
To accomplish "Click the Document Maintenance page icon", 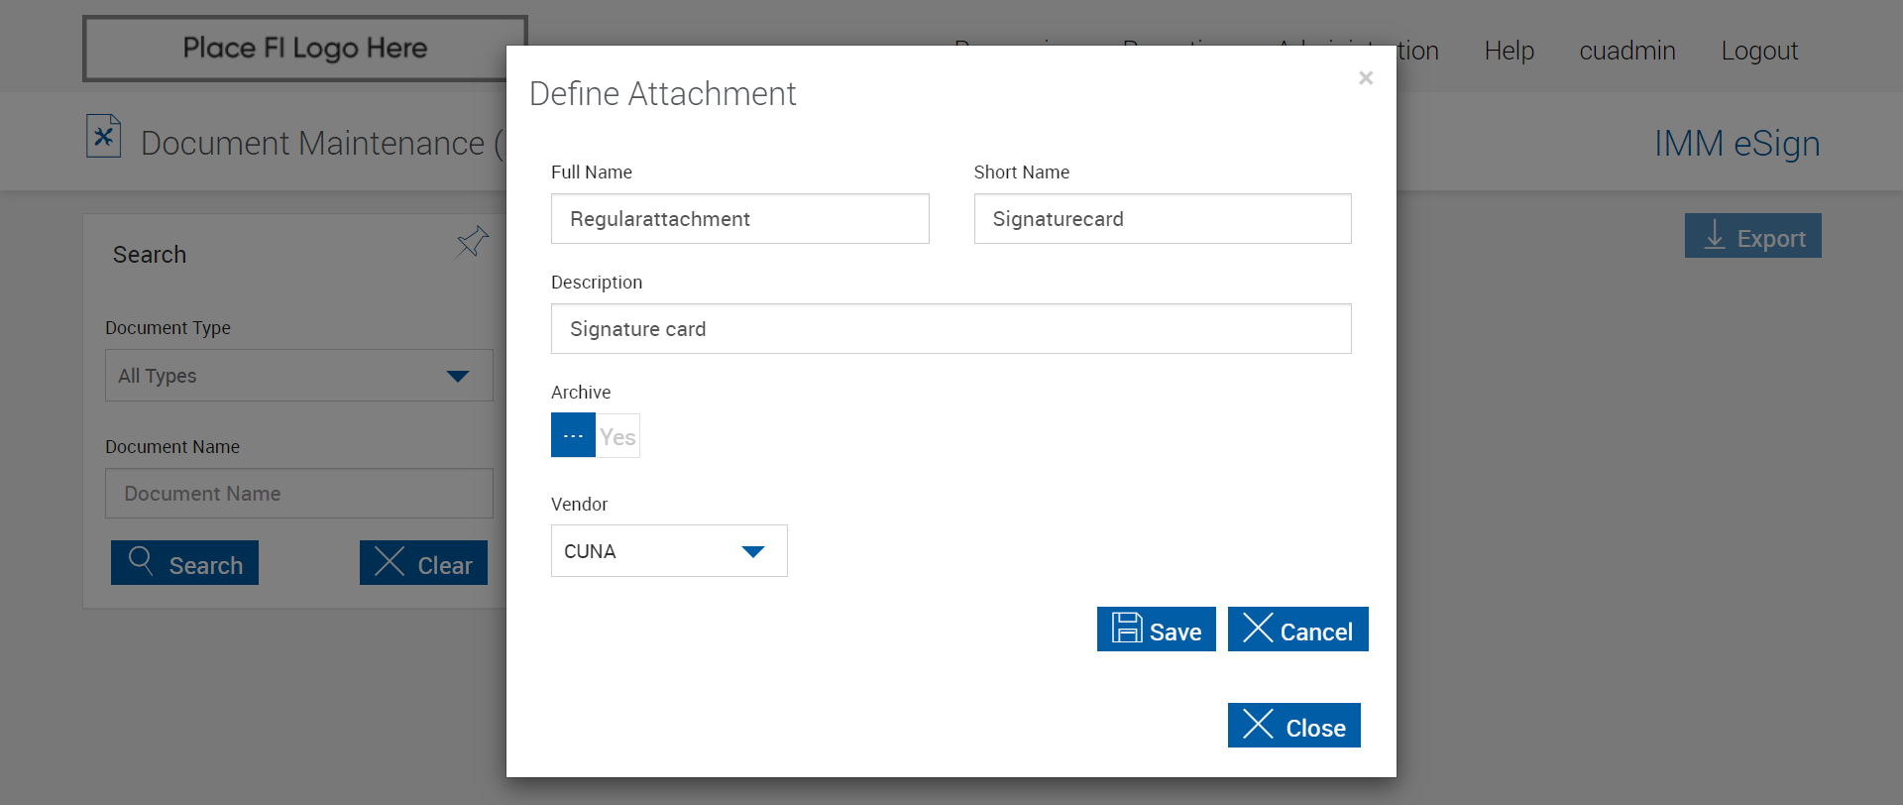I will coord(103,137).
